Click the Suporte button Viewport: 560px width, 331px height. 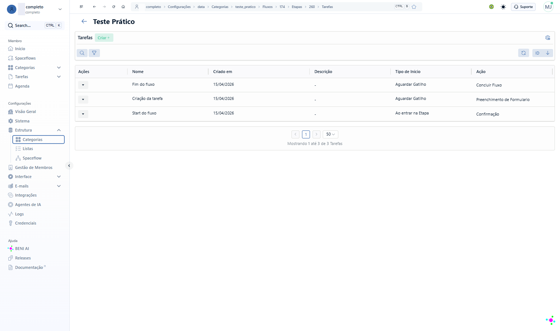point(523,7)
